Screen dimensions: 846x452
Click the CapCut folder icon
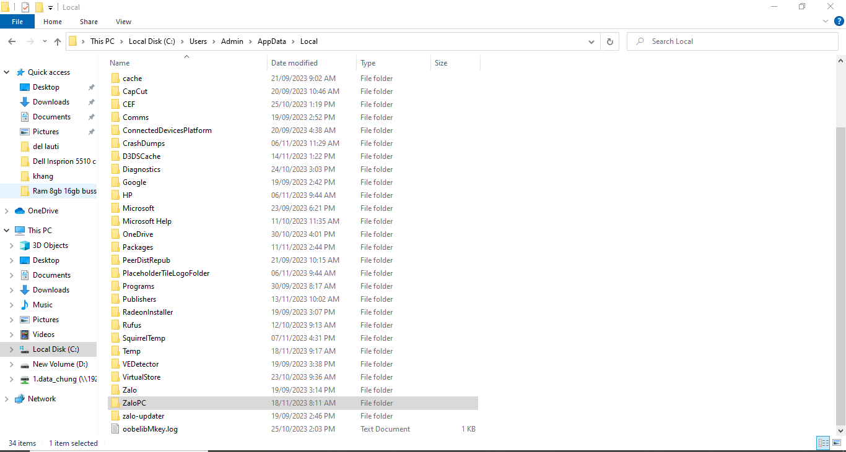[115, 92]
